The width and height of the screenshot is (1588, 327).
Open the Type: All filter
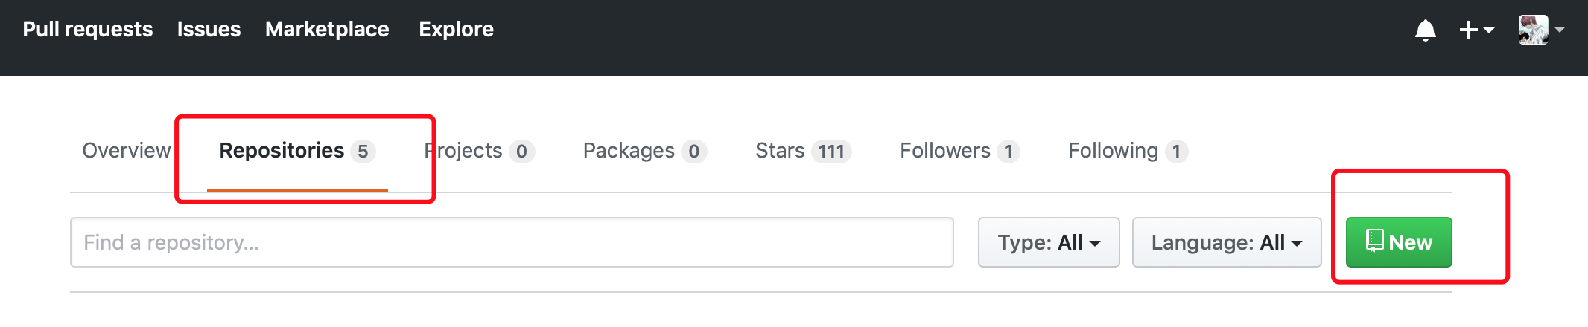[1049, 242]
